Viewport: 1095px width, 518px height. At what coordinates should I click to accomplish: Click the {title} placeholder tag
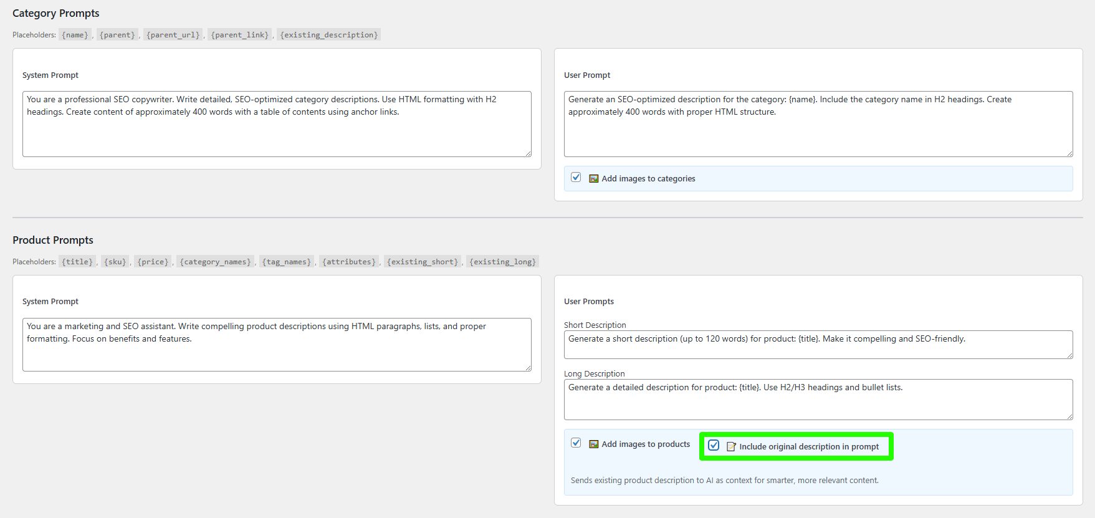77,262
